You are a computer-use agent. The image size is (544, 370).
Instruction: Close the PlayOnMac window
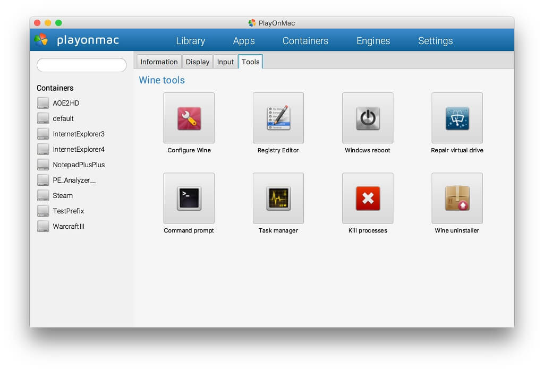[37, 23]
